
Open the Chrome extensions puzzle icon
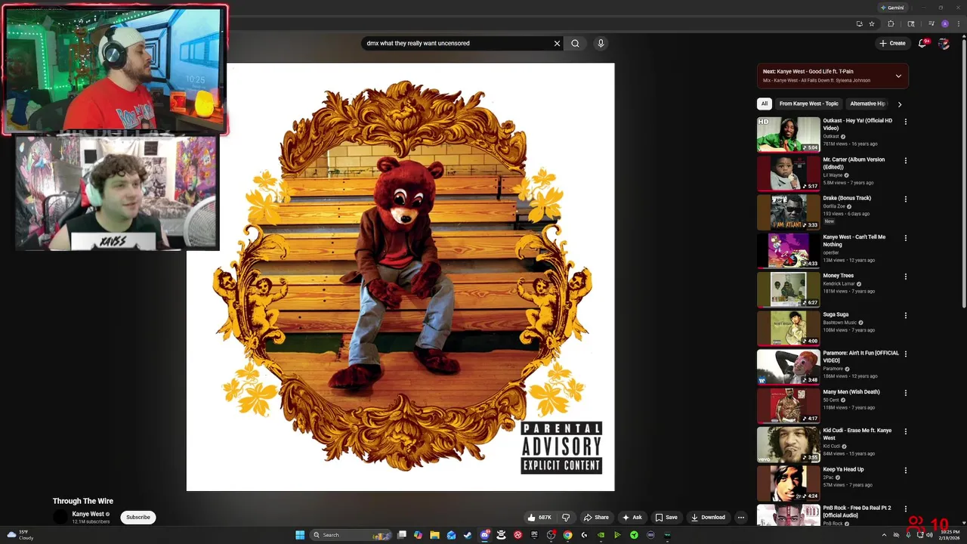(x=891, y=23)
